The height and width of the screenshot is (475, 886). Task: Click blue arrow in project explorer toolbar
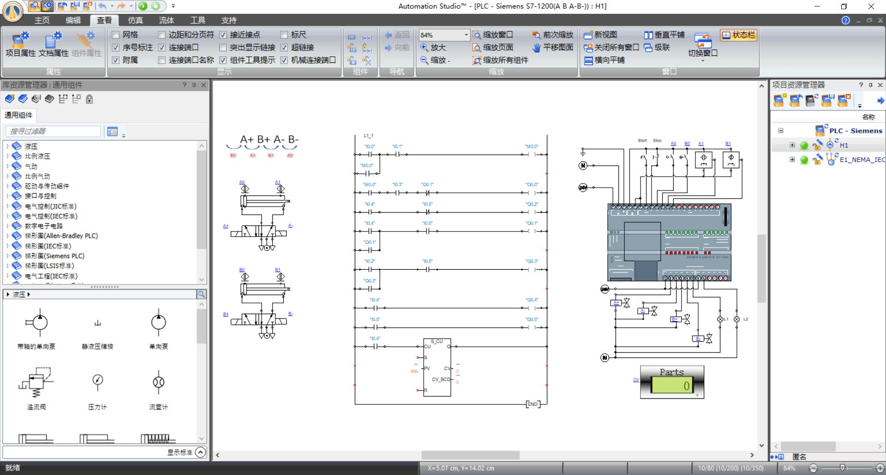click(x=880, y=101)
